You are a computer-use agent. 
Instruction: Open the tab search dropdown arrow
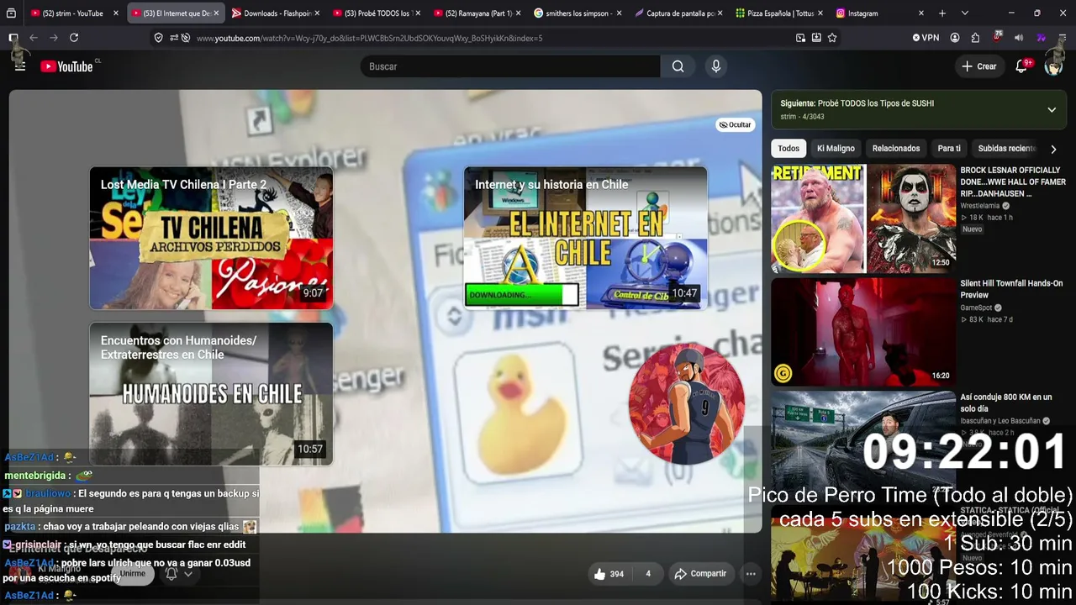pyautogui.click(x=965, y=13)
